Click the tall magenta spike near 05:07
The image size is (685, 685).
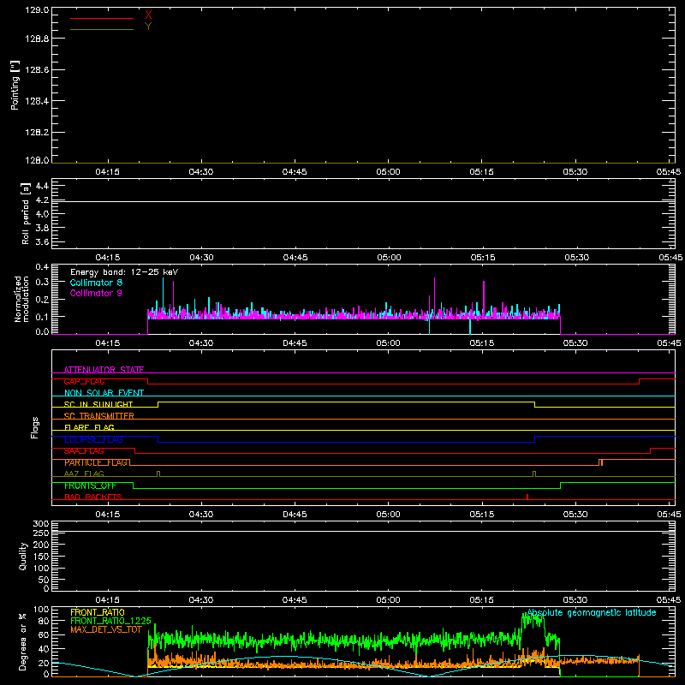434,295
